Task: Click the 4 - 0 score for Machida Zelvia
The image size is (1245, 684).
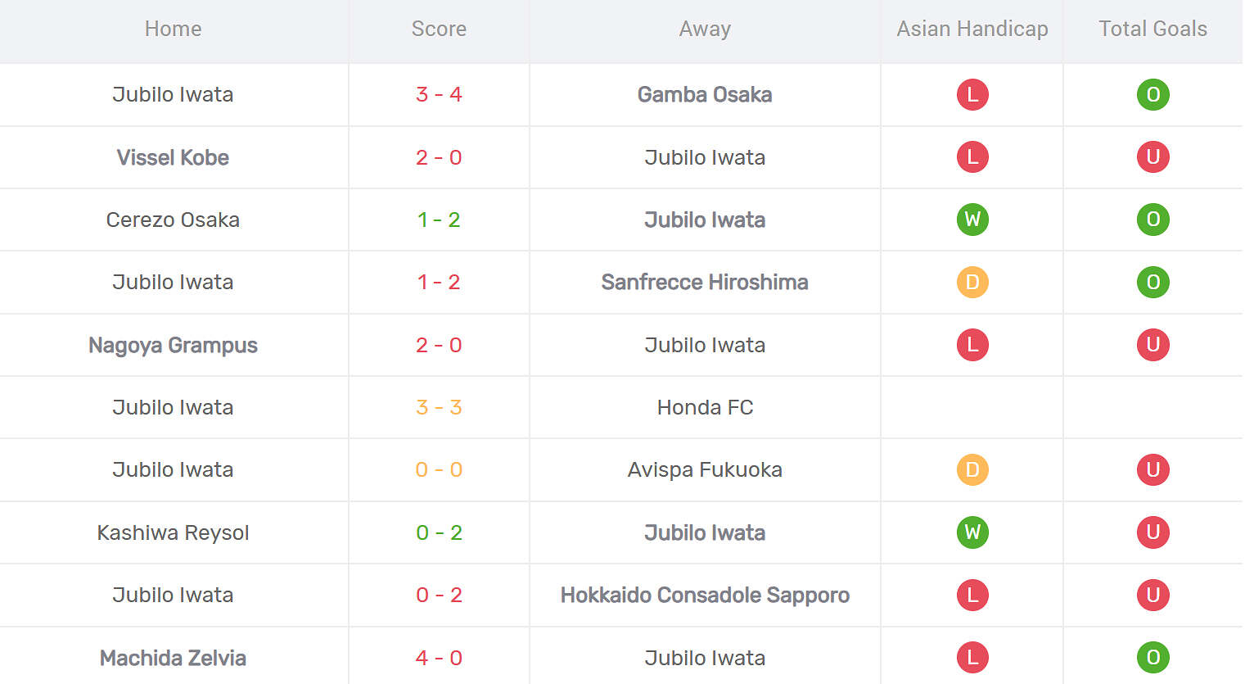Action: tap(439, 658)
